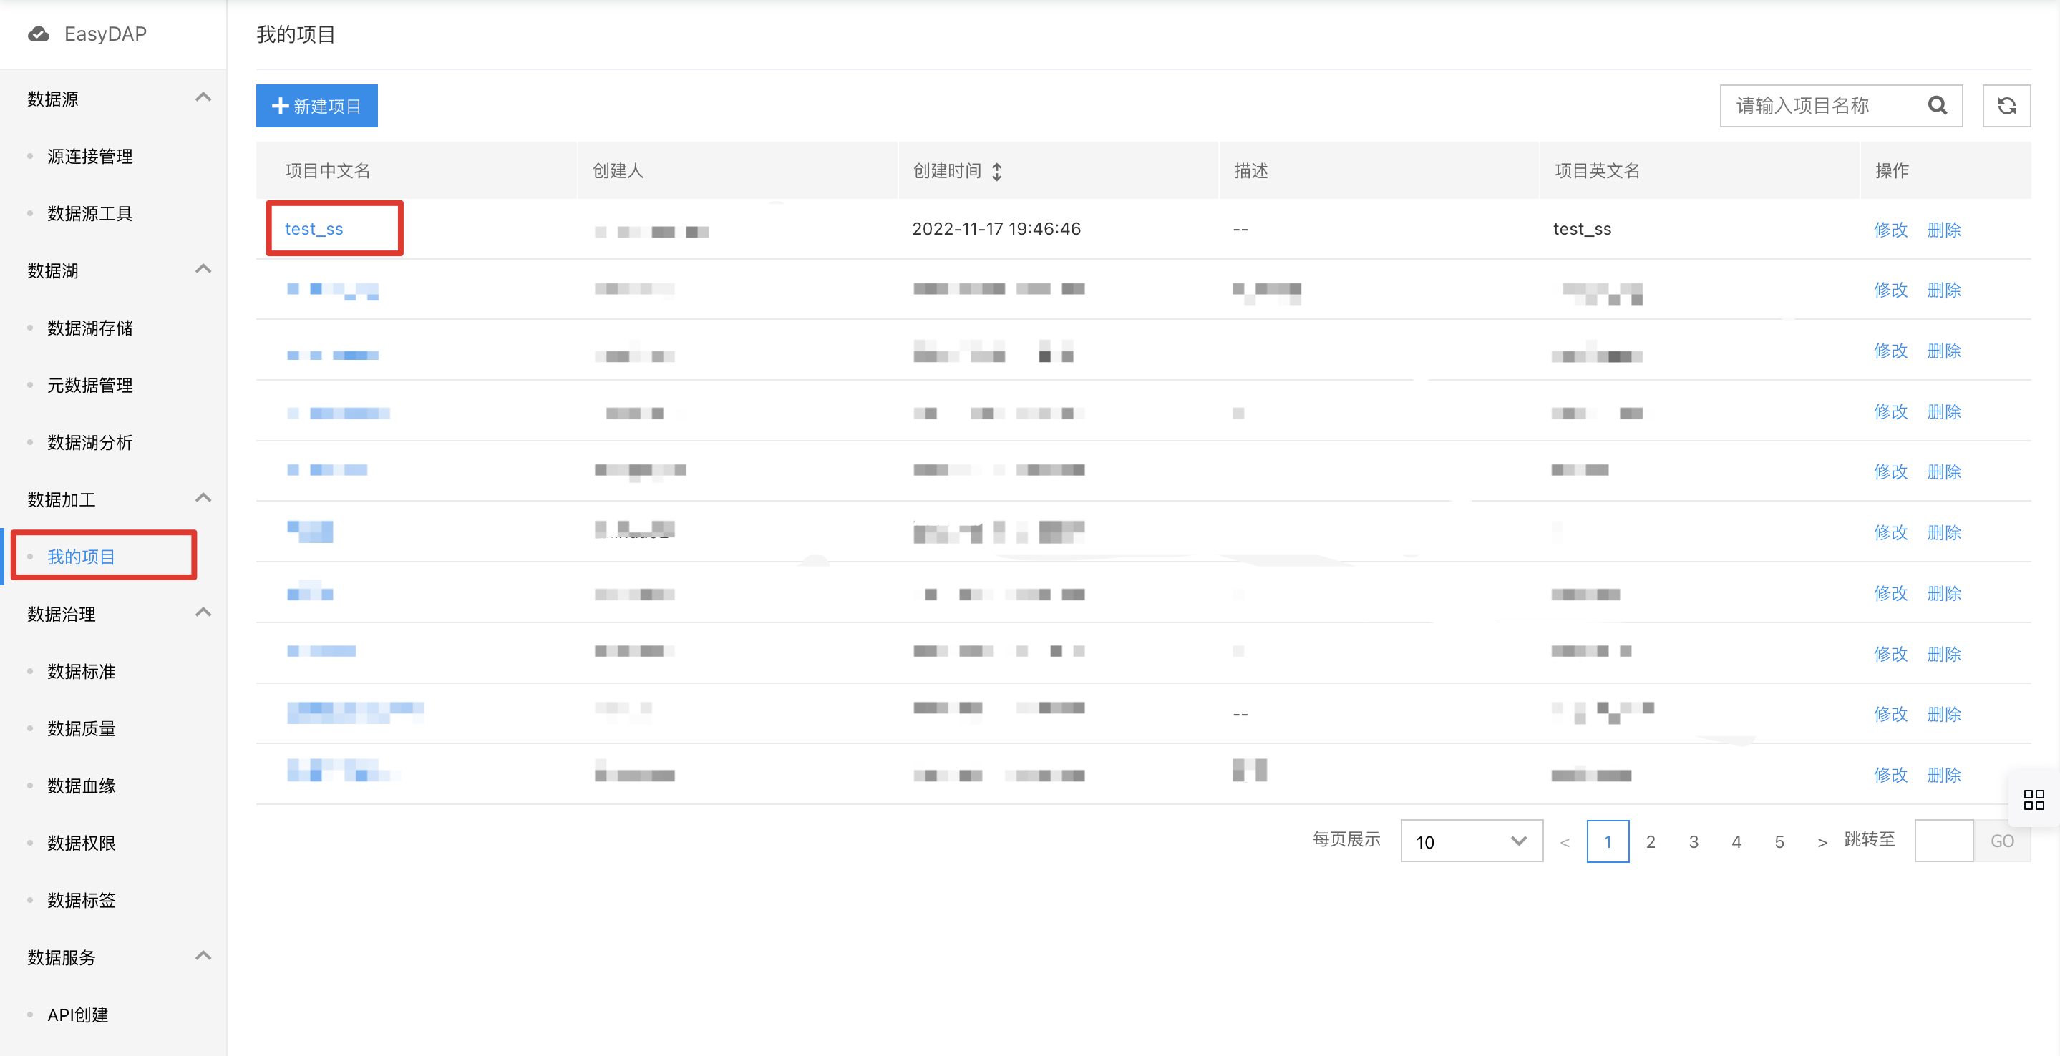Click the EasyDAP cloud logo icon
2060x1056 pixels.
pyautogui.click(x=39, y=34)
